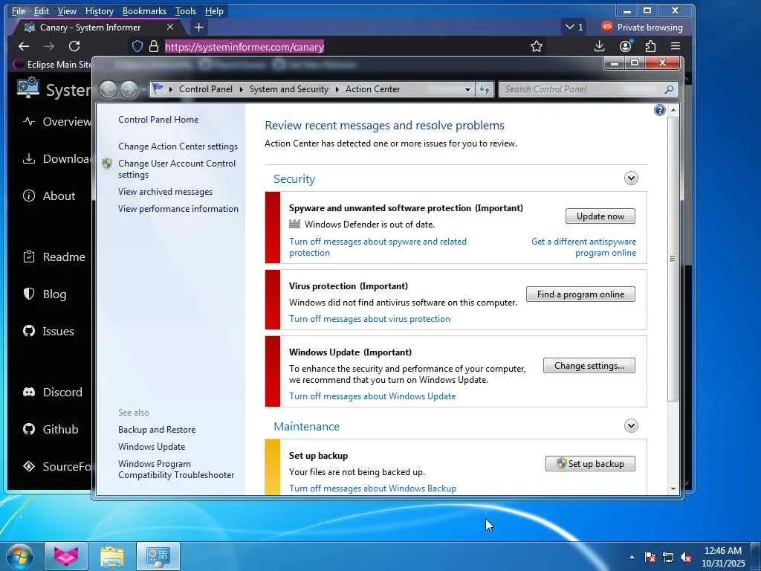This screenshot has width=761, height=571.
Task: Open Action Center help question icon
Action: pyautogui.click(x=660, y=110)
